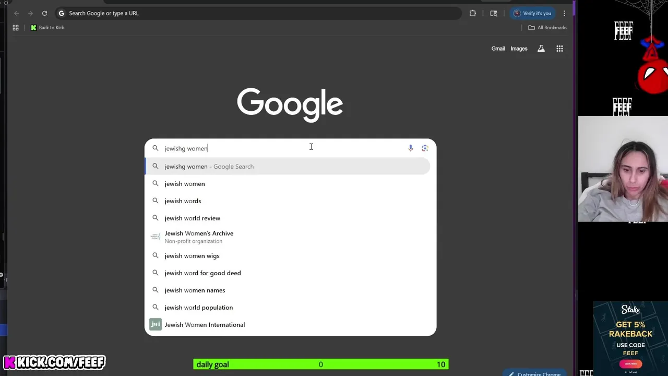Click the Verify it's you profile chip
Screen dimensions: 668x376
point(532,13)
